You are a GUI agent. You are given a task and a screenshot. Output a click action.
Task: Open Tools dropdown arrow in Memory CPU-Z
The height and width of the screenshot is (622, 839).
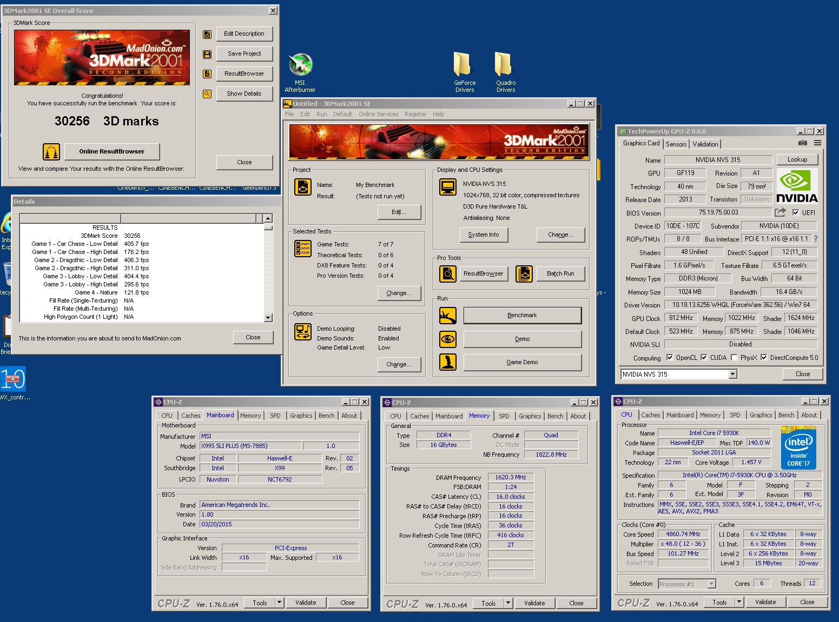pyautogui.click(x=508, y=603)
